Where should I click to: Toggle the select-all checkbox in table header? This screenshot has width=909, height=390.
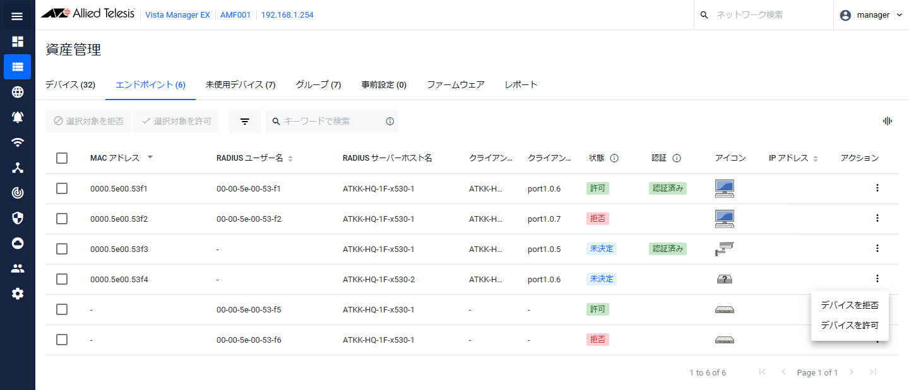[x=62, y=158]
